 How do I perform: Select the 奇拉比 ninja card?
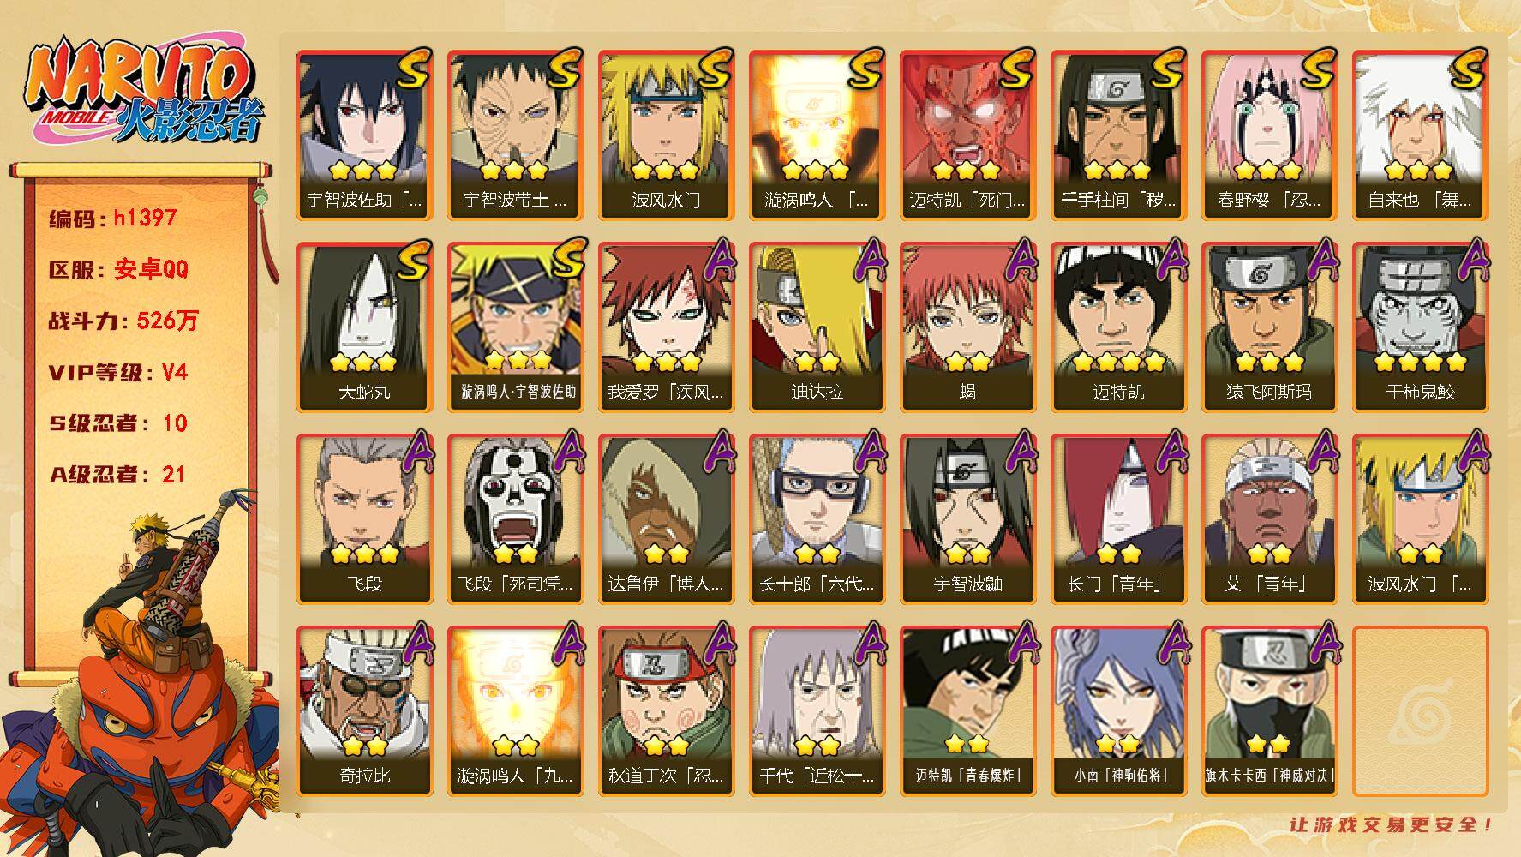pyautogui.click(x=364, y=711)
